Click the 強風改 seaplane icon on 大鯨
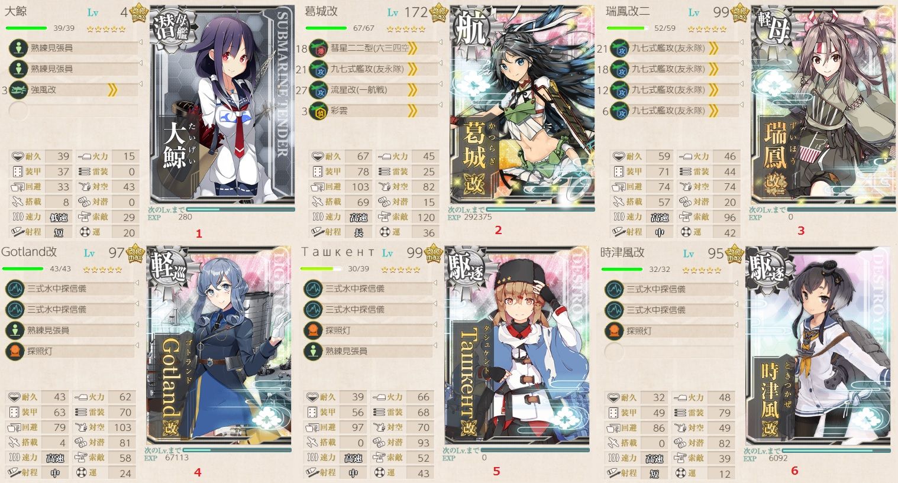Viewport: 898px width, 483px height. (18, 90)
